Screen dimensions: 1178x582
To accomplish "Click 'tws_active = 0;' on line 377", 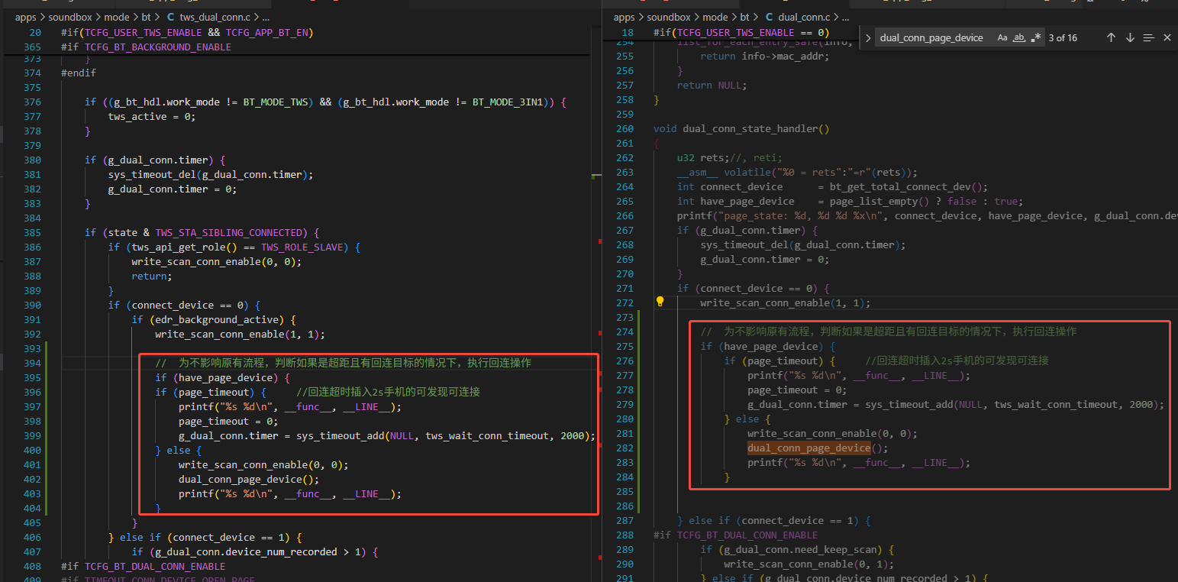I will [x=152, y=116].
